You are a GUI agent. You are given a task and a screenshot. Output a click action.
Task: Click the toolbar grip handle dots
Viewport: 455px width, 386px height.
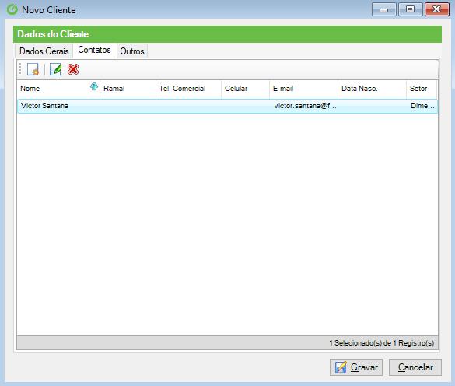20,69
